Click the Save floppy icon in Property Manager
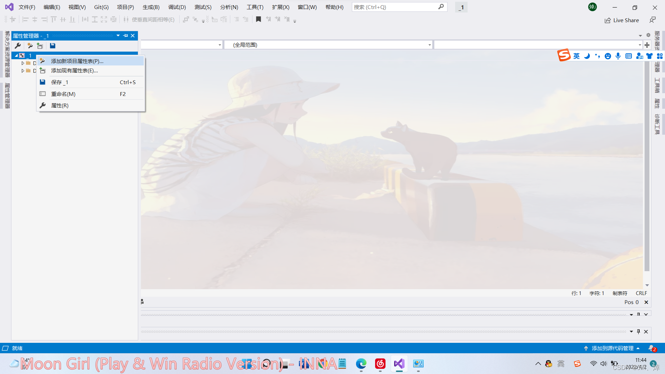This screenshot has width=665, height=374. (x=52, y=45)
